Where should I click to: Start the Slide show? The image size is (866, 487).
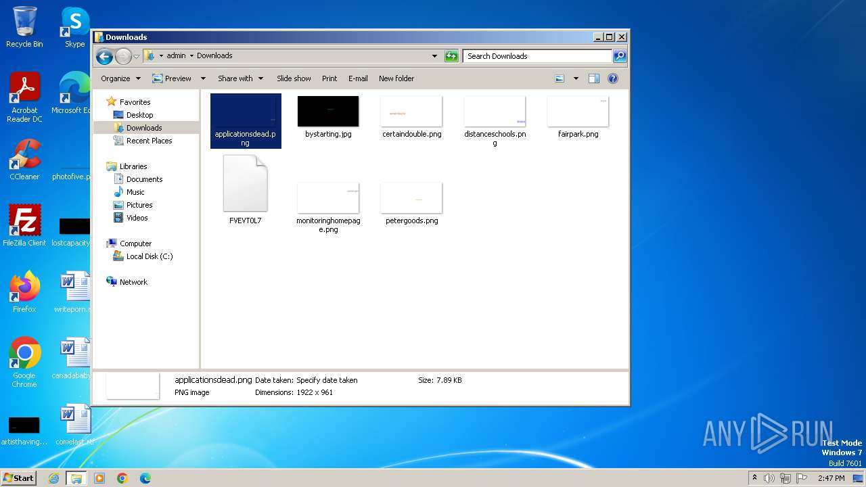click(294, 78)
